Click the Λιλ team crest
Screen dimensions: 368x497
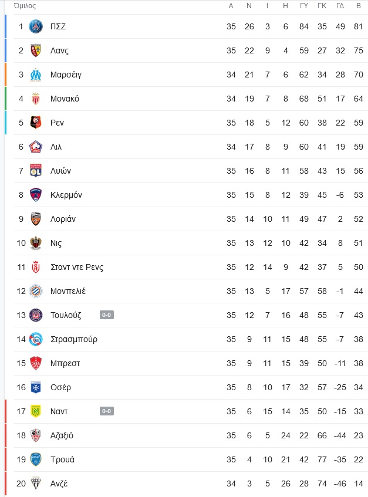pyautogui.click(x=36, y=147)
